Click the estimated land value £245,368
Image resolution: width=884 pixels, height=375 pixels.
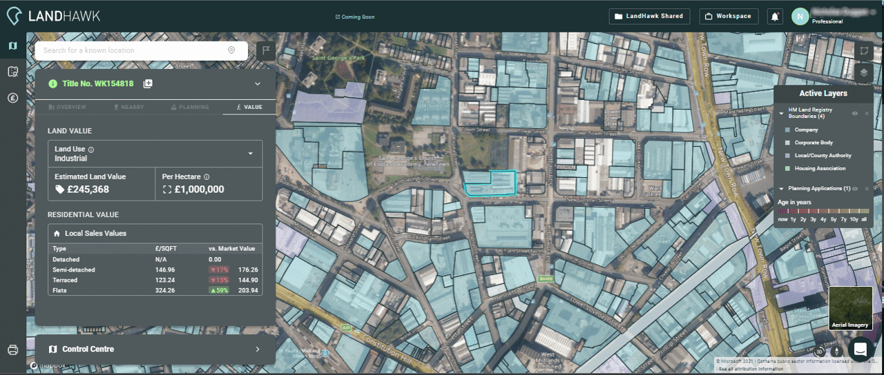(x=87, y=190)
